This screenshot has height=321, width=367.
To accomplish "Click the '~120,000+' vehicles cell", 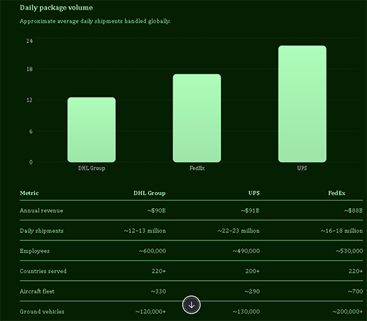I will pyautogui.click(x=150, y=311).
